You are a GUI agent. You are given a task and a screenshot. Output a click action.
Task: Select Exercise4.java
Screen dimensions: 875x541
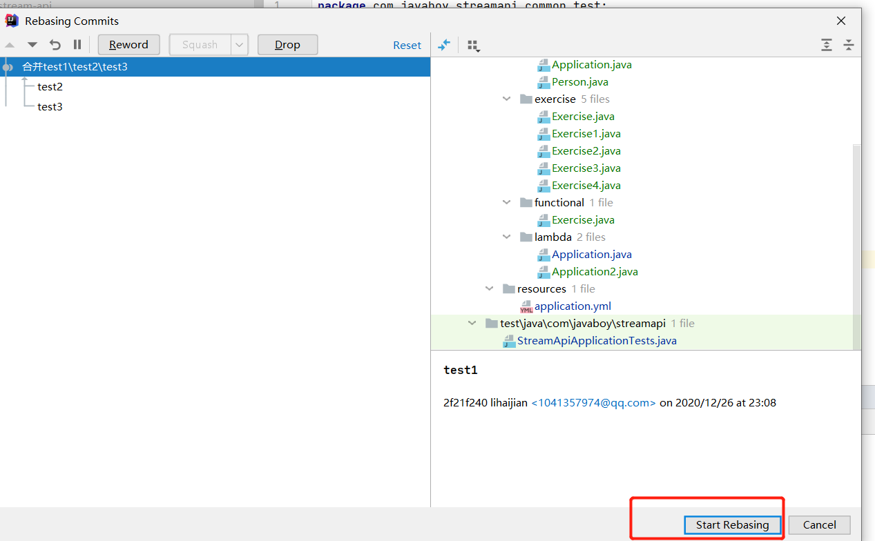tap(586, 185)
